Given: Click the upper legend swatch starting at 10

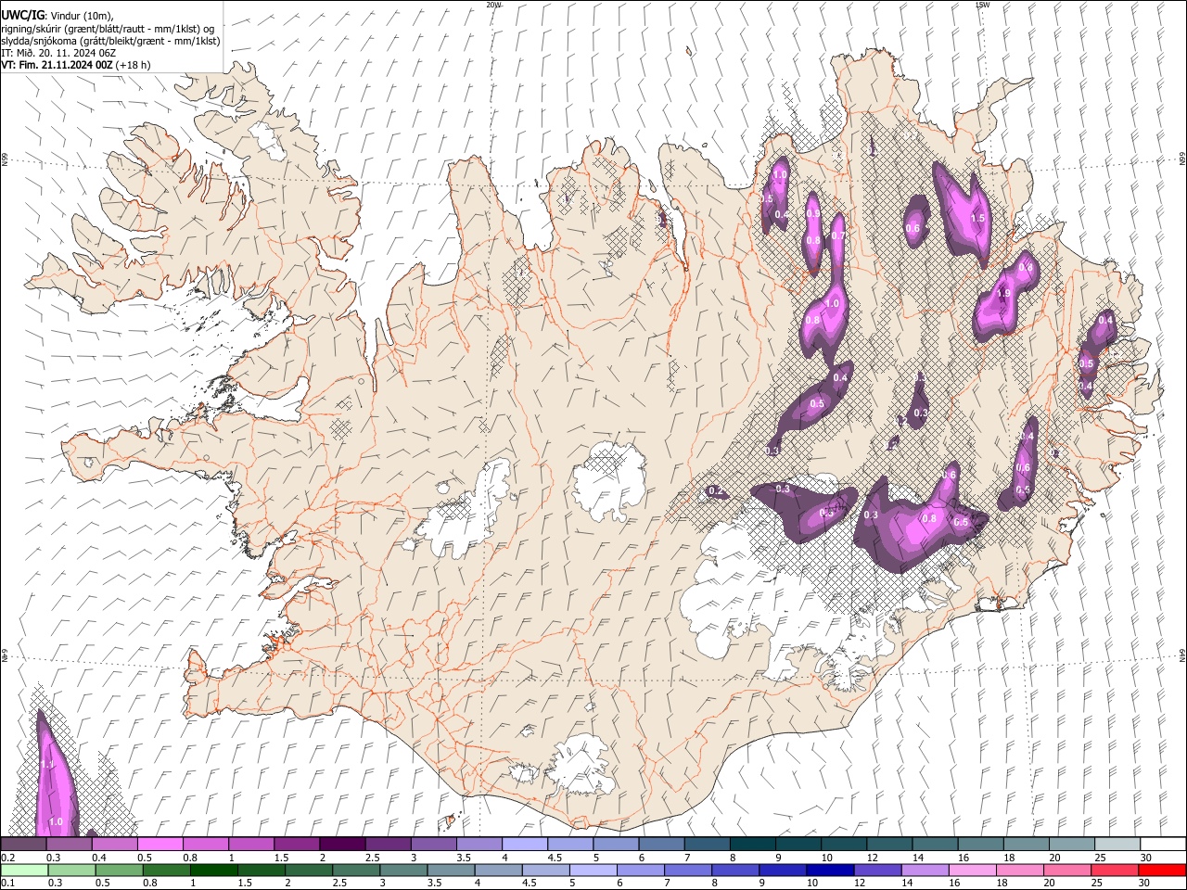Looking at the screenshot, I should (x=843, y=845).
